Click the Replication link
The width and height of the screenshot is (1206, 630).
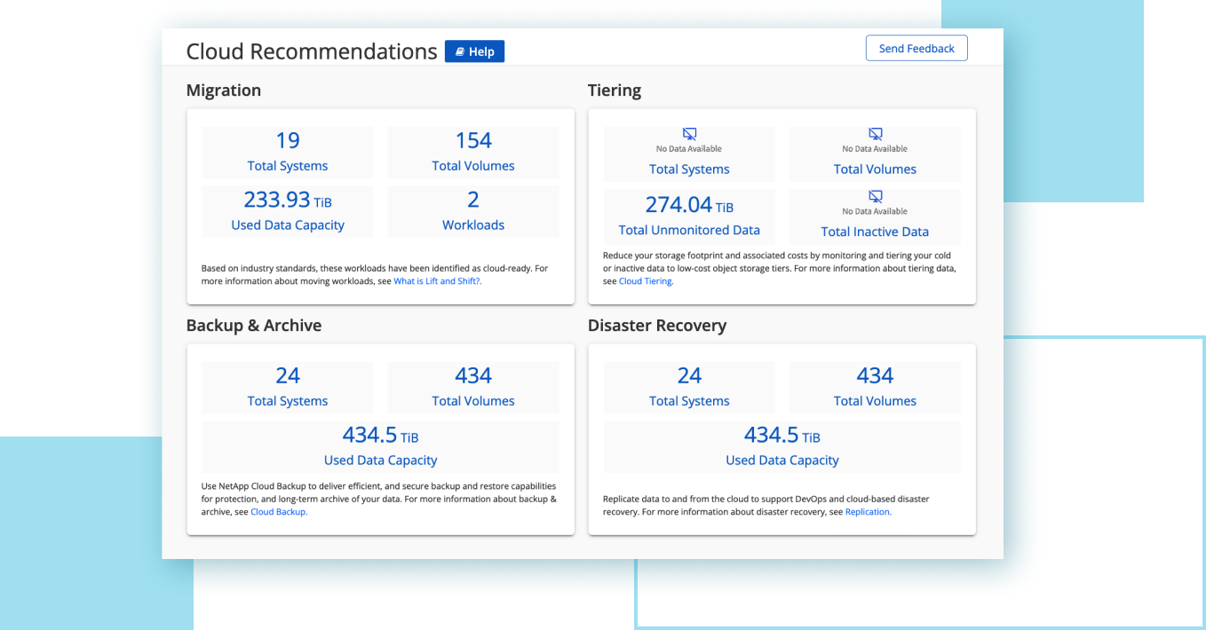[x=868, y=512]
